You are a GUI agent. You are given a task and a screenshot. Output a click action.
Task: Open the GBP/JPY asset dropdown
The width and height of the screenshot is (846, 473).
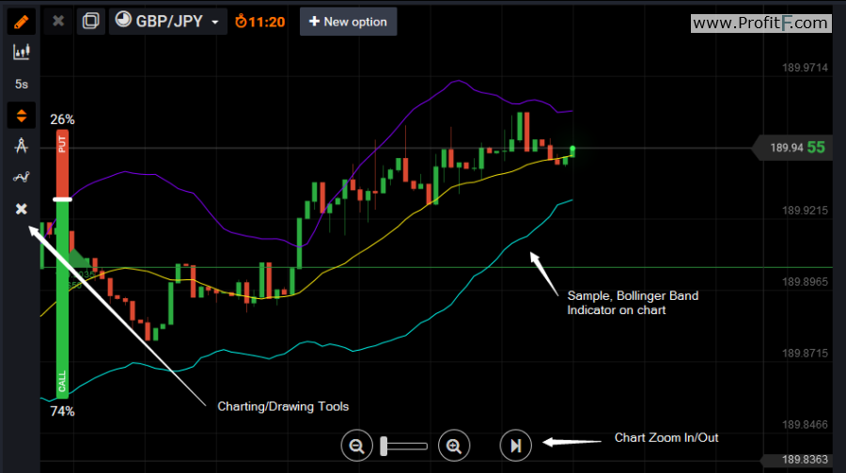tap(168, 22)
